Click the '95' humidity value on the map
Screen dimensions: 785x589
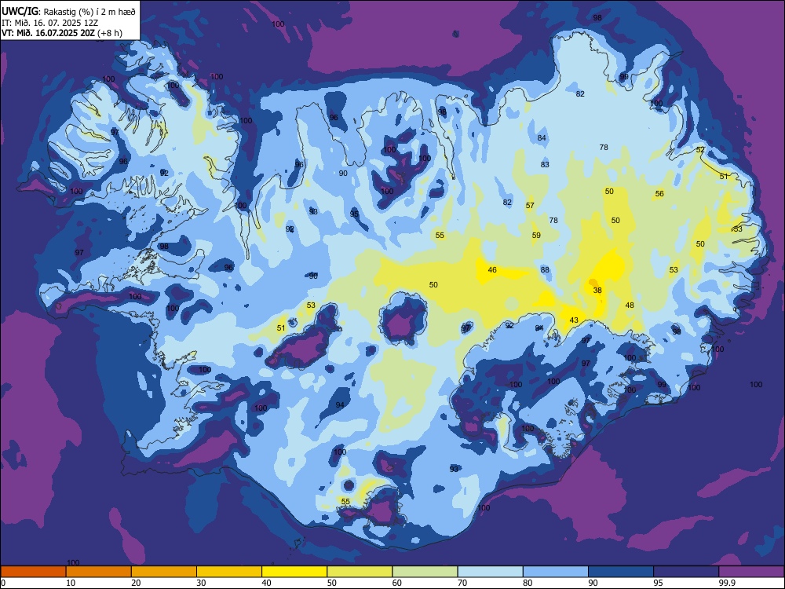coord(354,214)
